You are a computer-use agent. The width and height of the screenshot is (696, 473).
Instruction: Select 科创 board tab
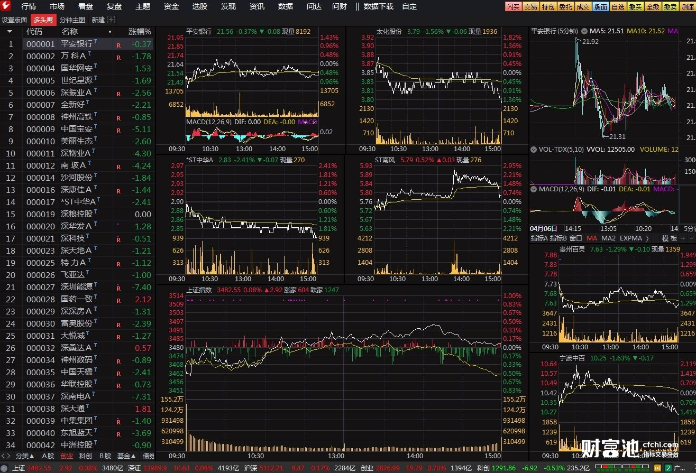(86, 456)
